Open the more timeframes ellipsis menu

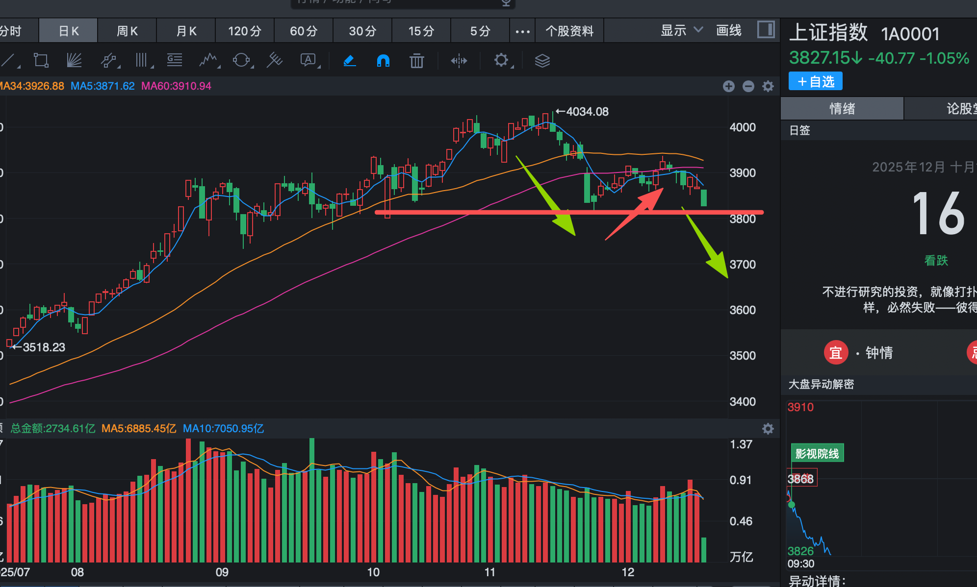pos(522,31)
